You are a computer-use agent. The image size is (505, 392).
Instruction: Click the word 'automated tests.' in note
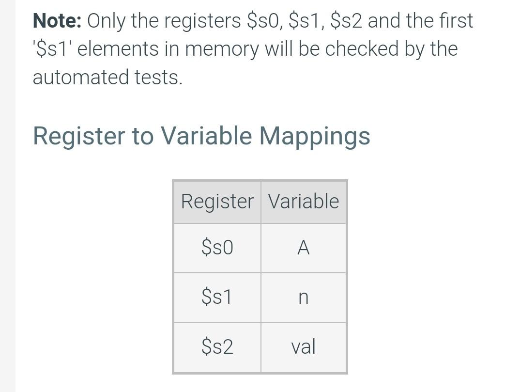point(107,78)
